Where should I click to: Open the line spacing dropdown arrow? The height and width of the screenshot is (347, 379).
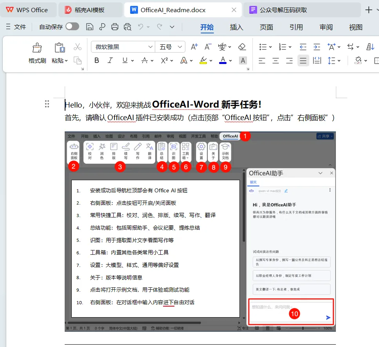(x=339, y=60)
